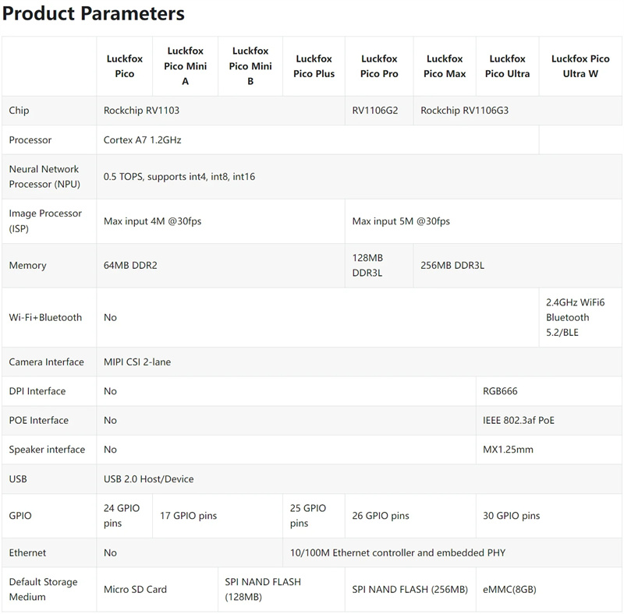This screenshot has width=624, height=614.
Task: Select the Luckfox Pico column header
Action: pyautogui.click(x=125, y=66)
